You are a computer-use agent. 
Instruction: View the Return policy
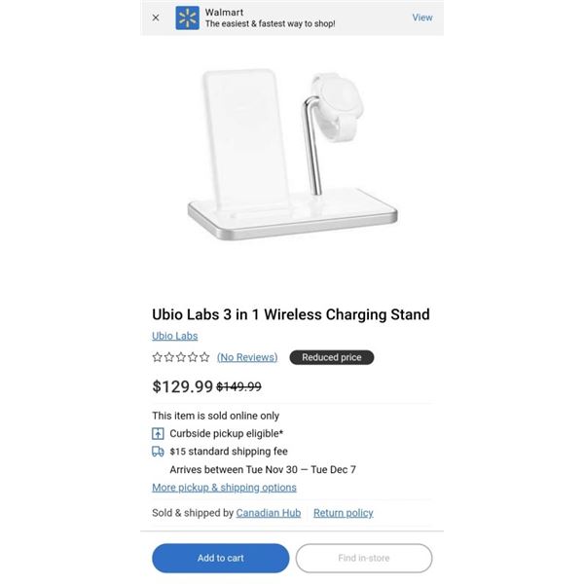(x=343, y=513)
